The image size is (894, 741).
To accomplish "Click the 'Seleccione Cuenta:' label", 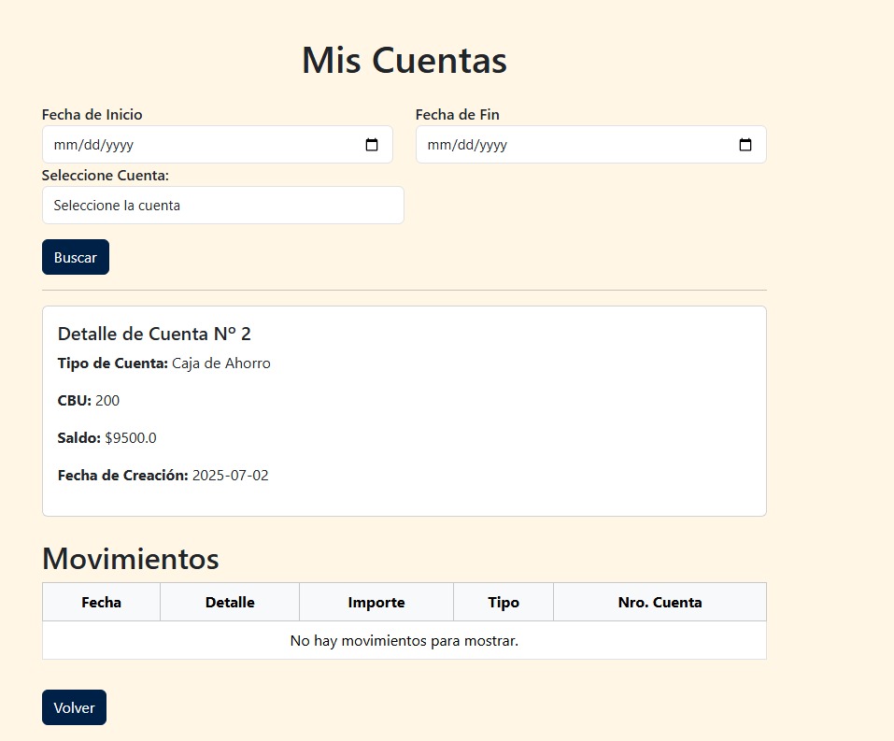I will coord(106,175).
